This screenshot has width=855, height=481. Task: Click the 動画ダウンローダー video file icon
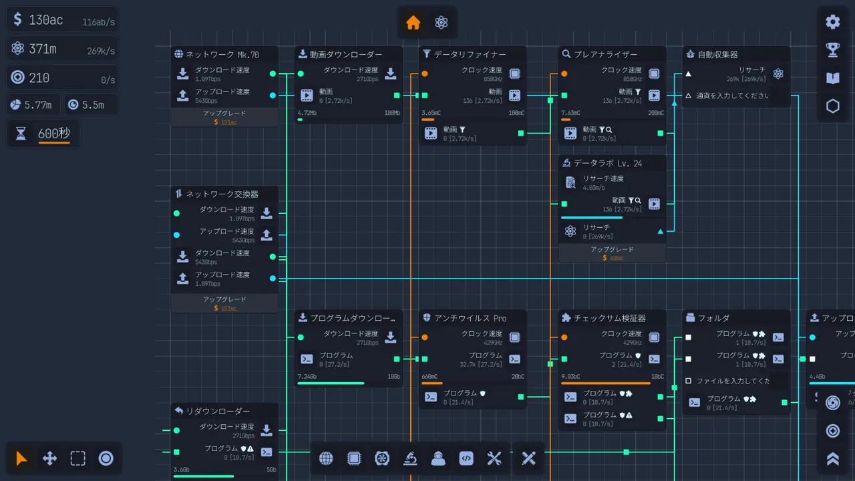pos(307,96)
